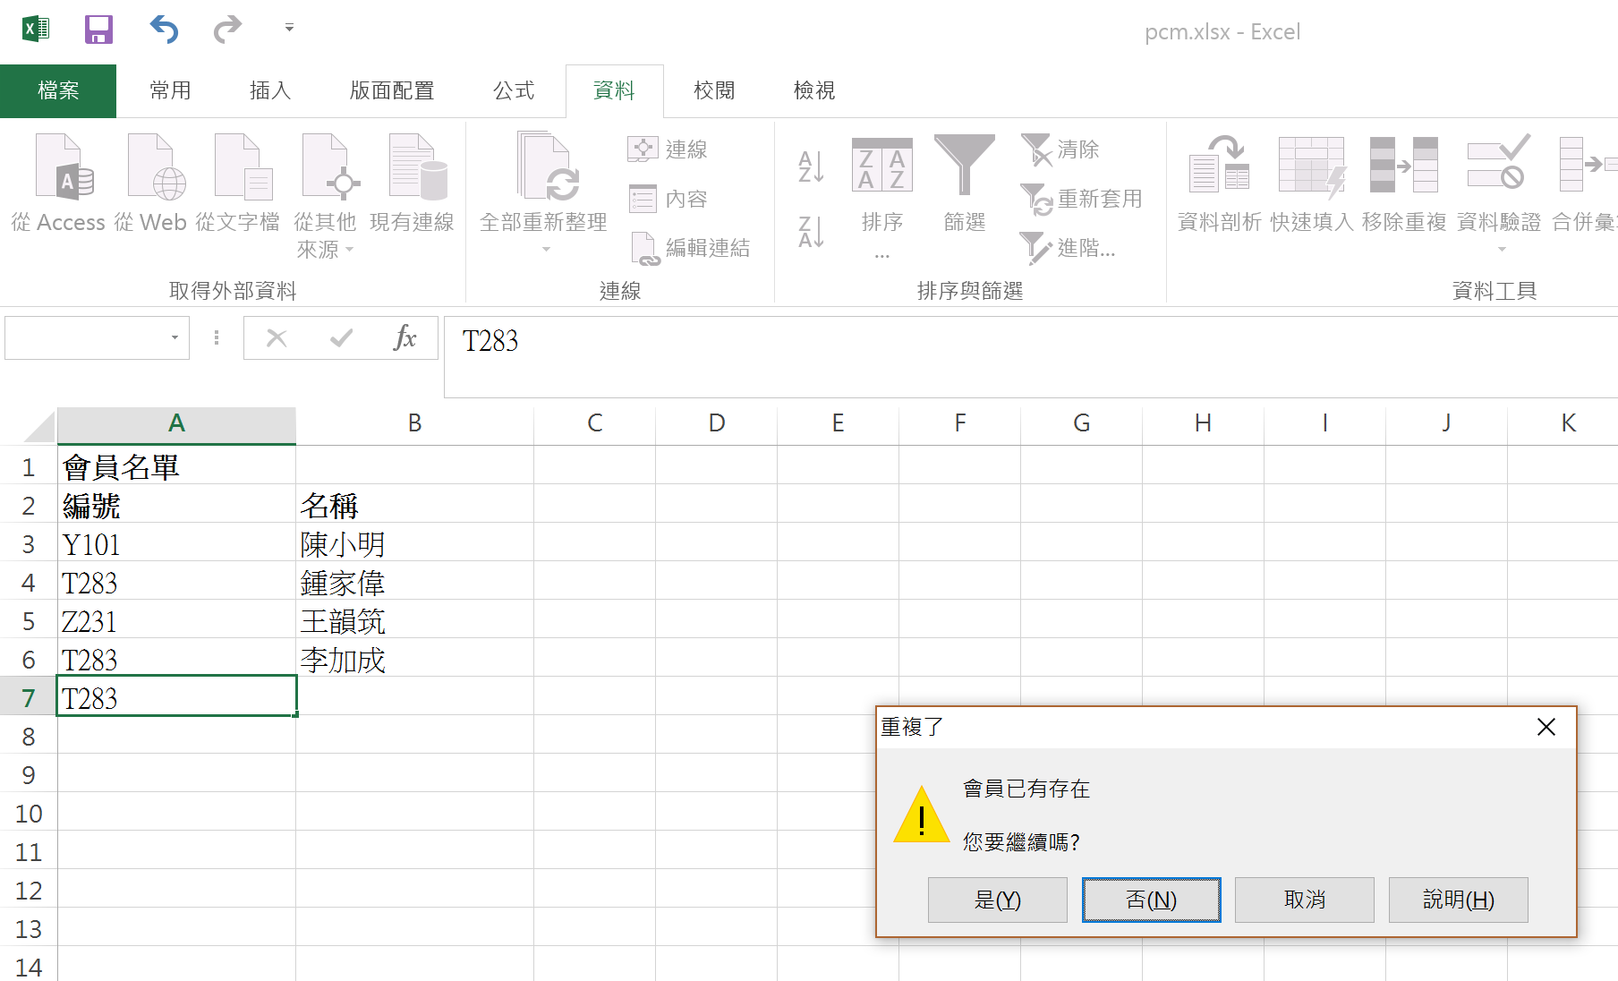The image size is (1618, 981).
Task: Switch to the 校閱 ribbon tab
Action: [713, 90]
